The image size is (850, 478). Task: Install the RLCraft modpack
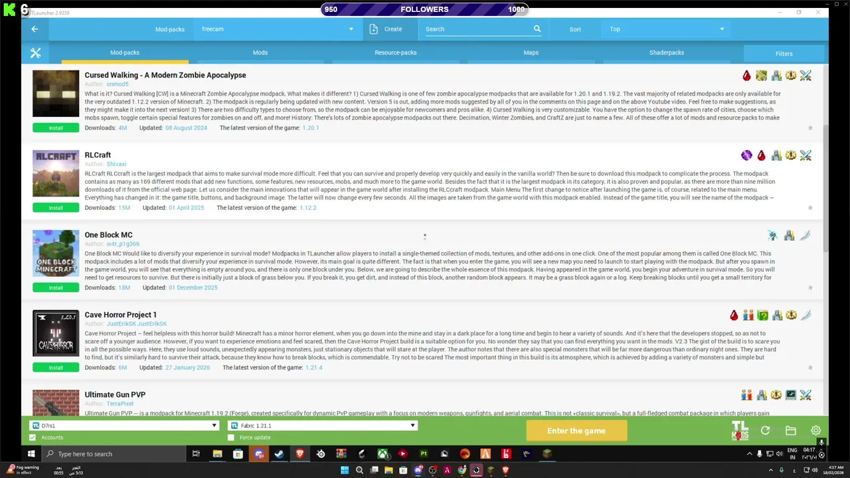(56, 208)
